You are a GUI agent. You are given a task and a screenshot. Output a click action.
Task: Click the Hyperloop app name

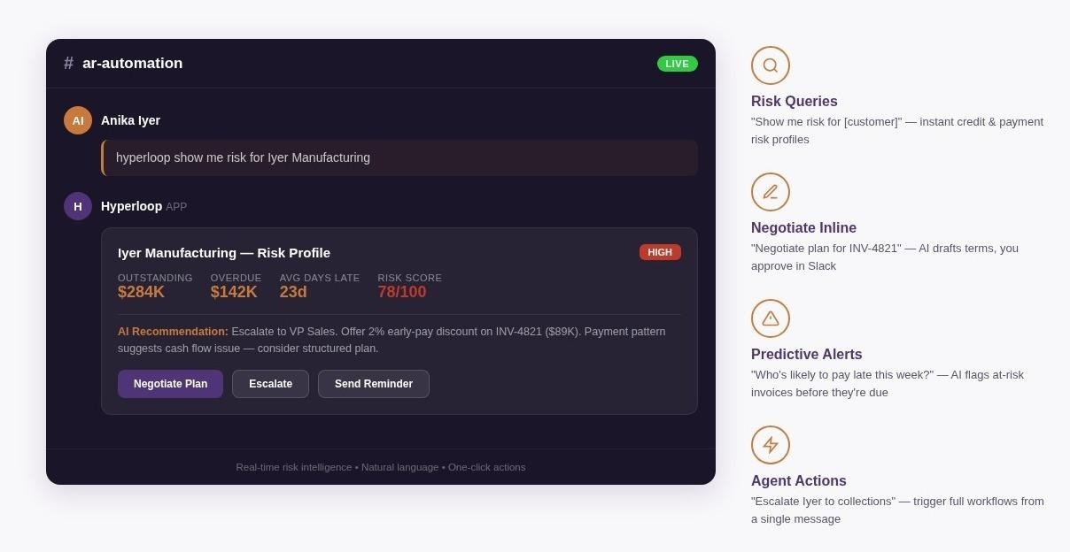click(131, 206)
